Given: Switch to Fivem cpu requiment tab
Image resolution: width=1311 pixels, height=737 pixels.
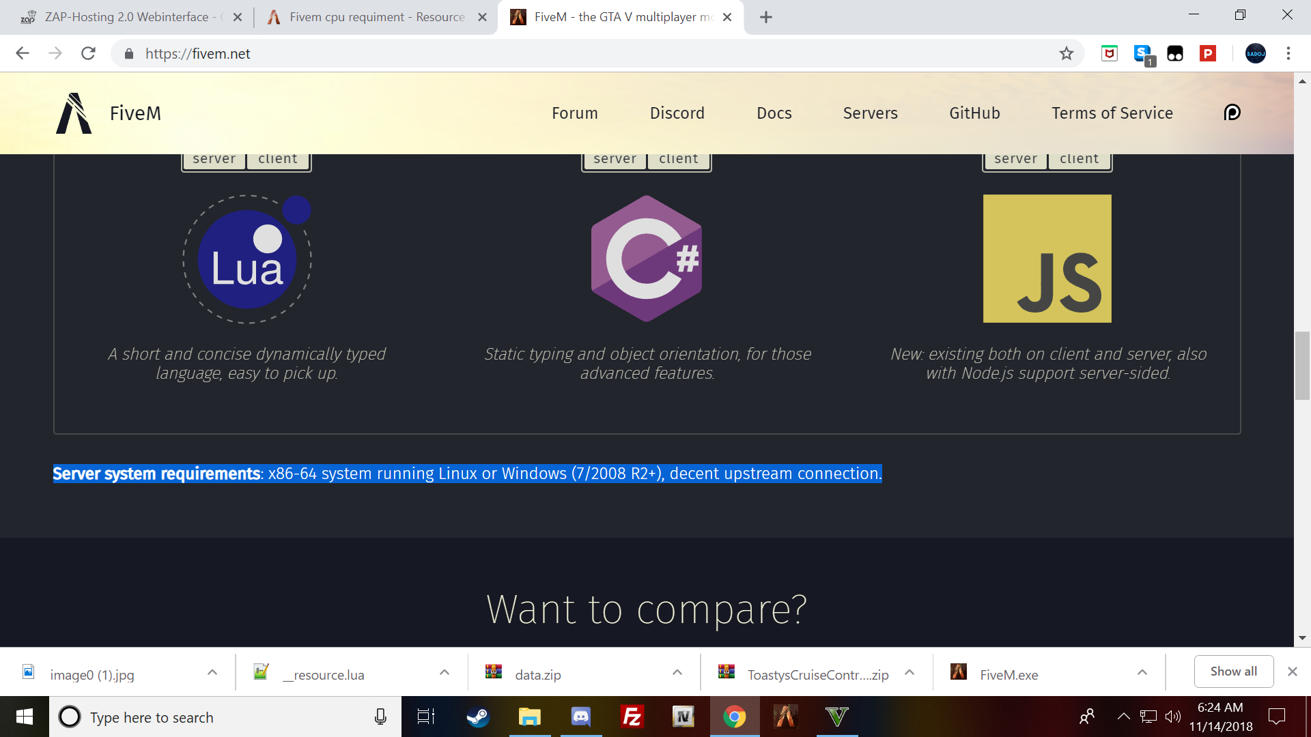Looking at the screenshot, I should click(377, 17).
